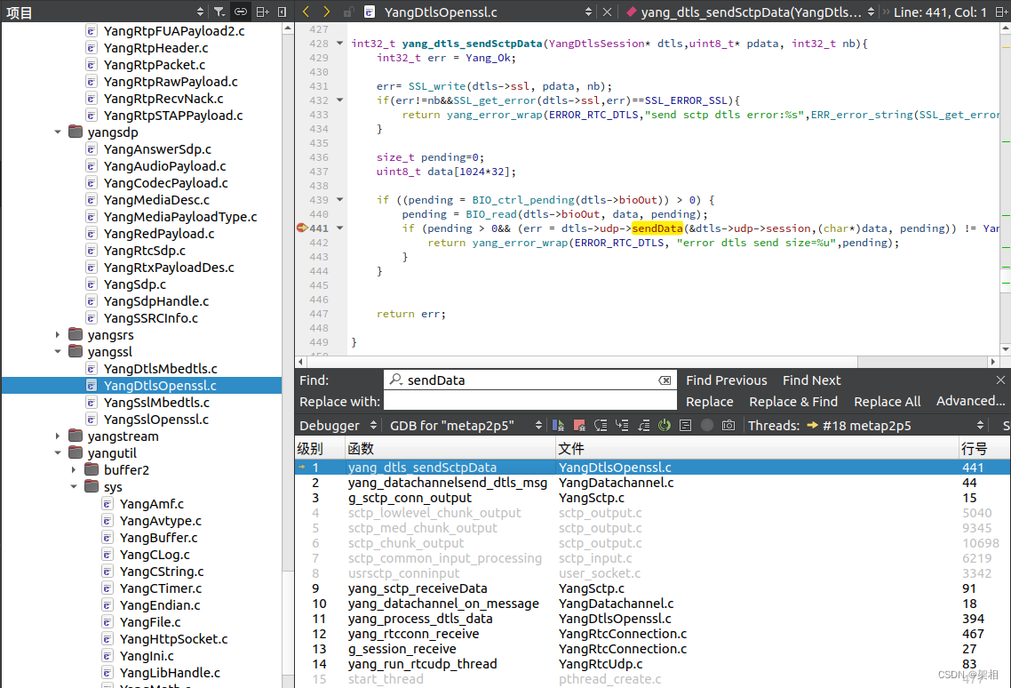
Task: Toggle the breakpoint marker on line 441
Action: (x=302, y=228)
